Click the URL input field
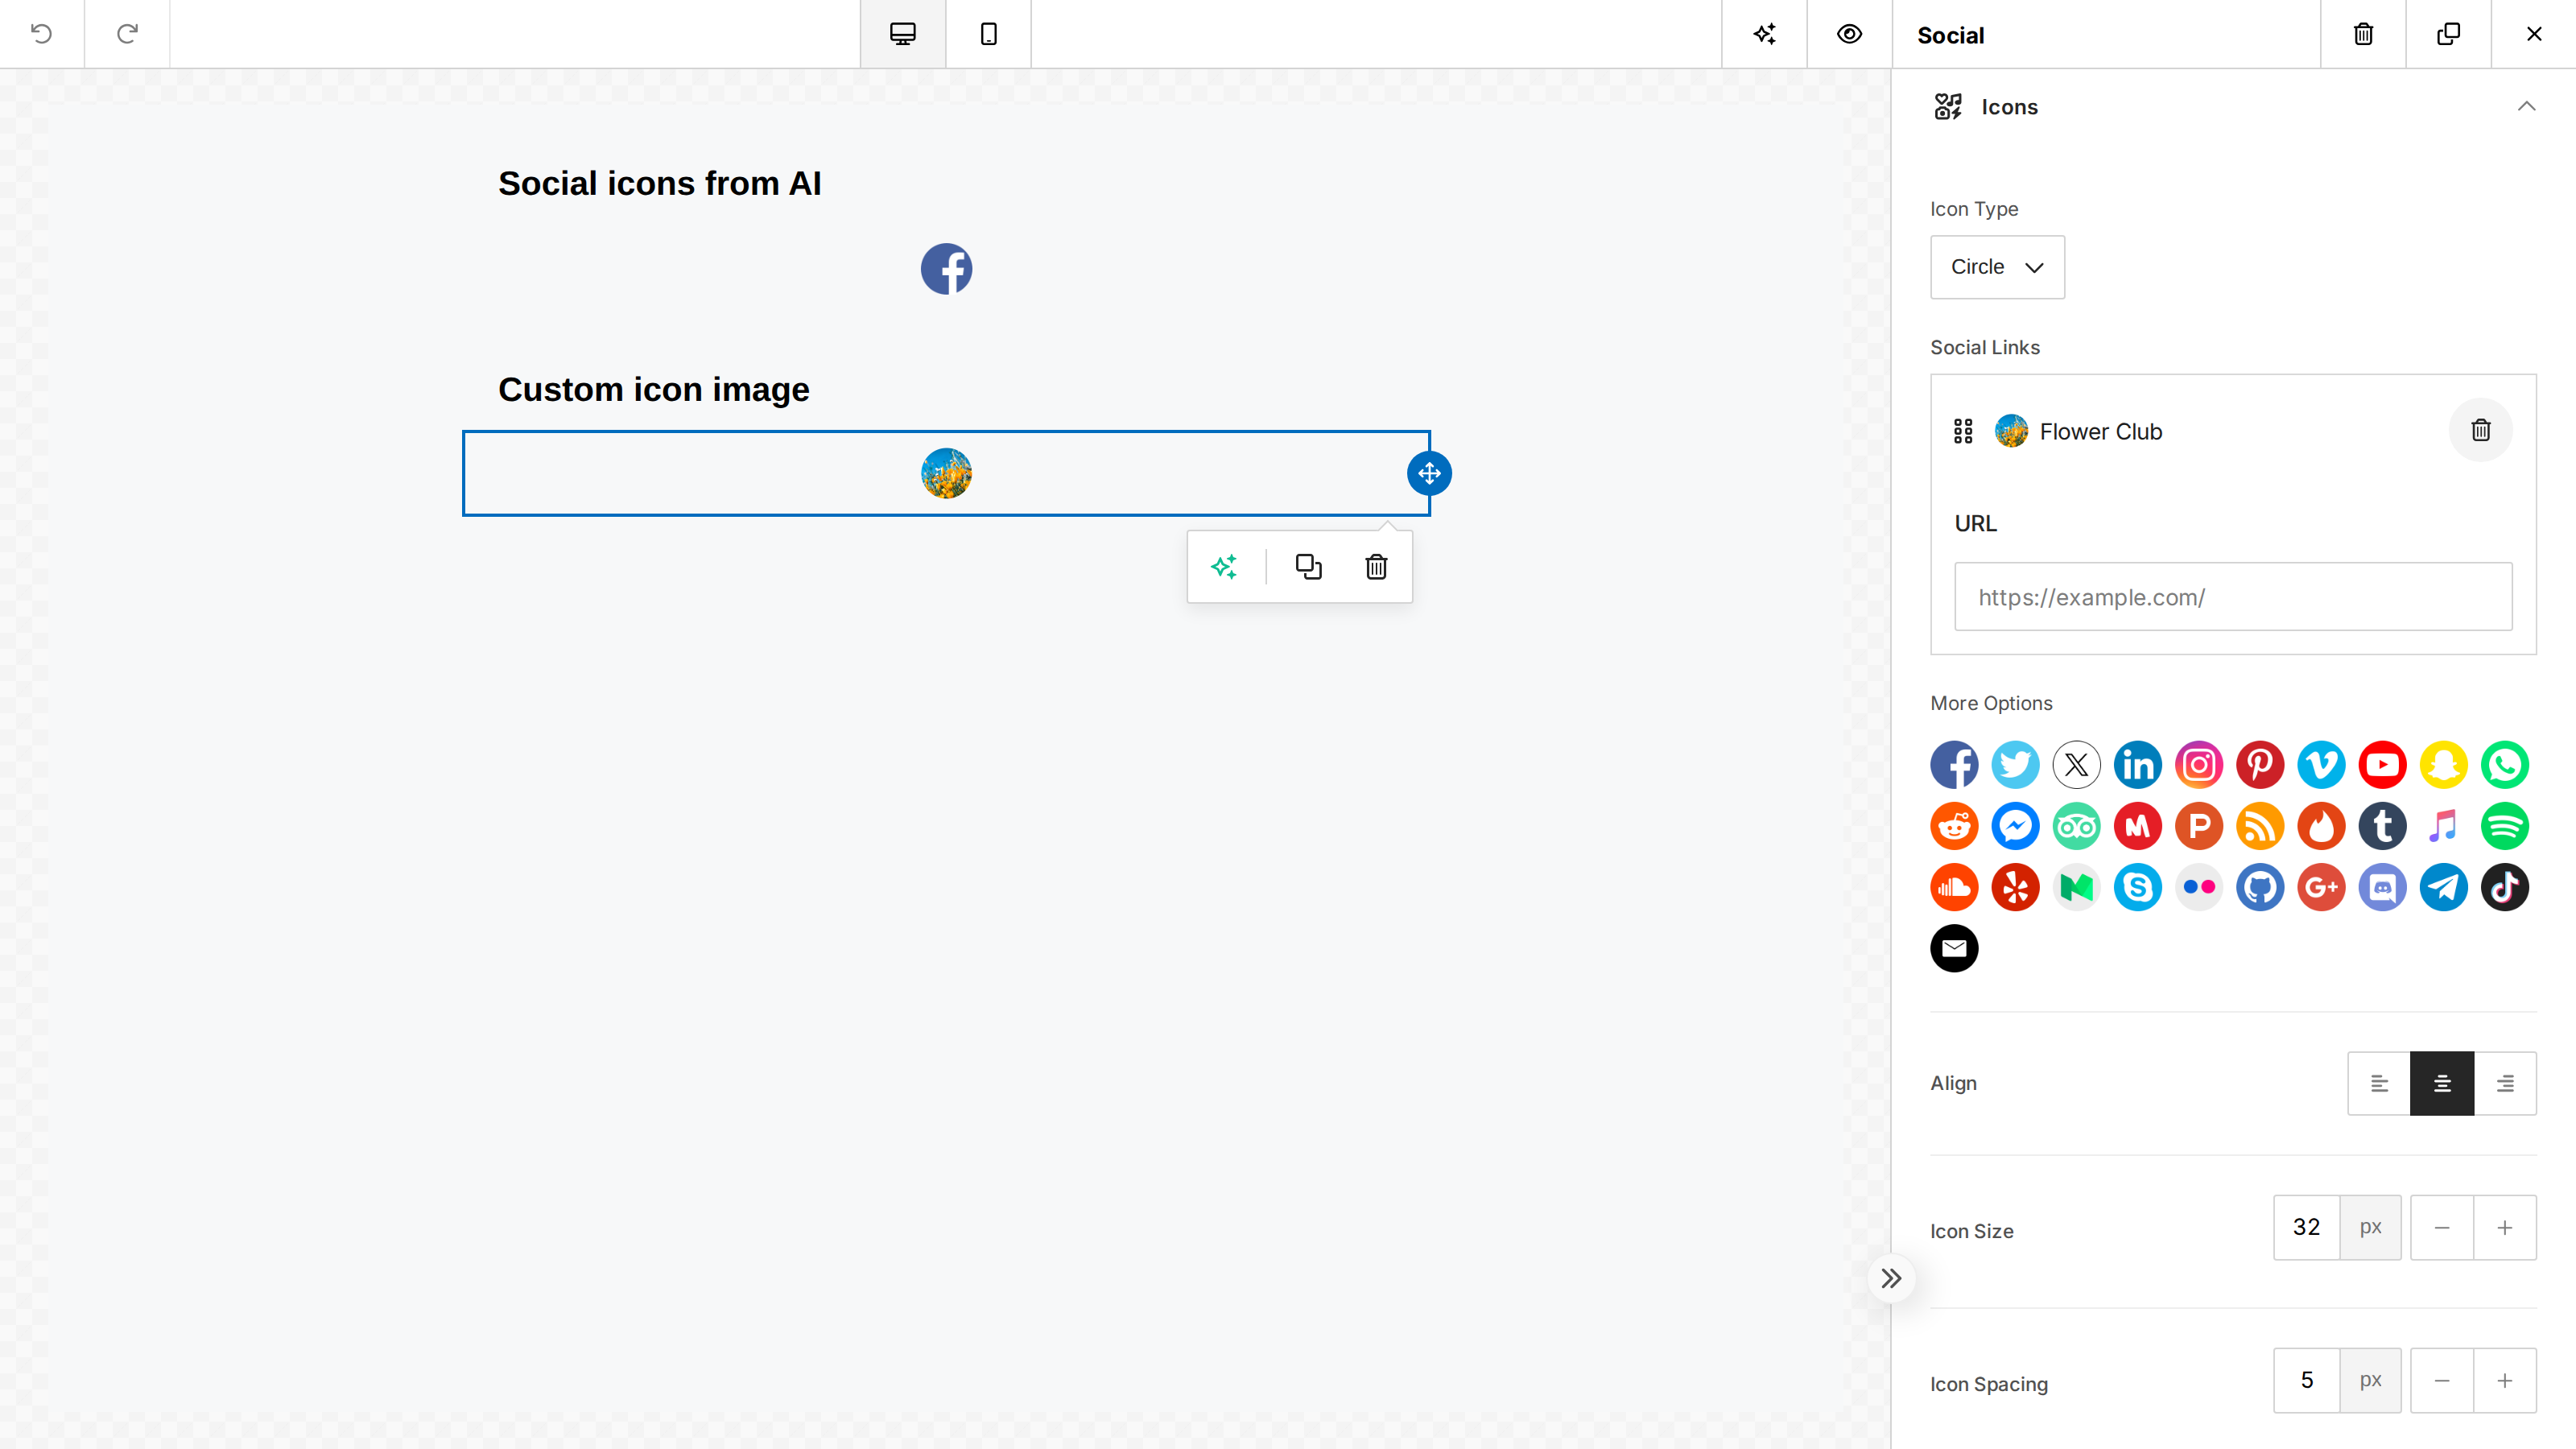 point(2233,597)
